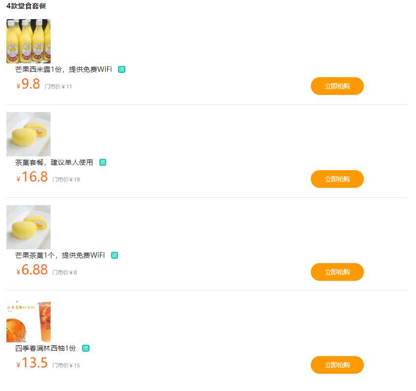416x391 pixels.
Task: Open the 四季春满林西柚1份 title link
Action: point(46,348)
